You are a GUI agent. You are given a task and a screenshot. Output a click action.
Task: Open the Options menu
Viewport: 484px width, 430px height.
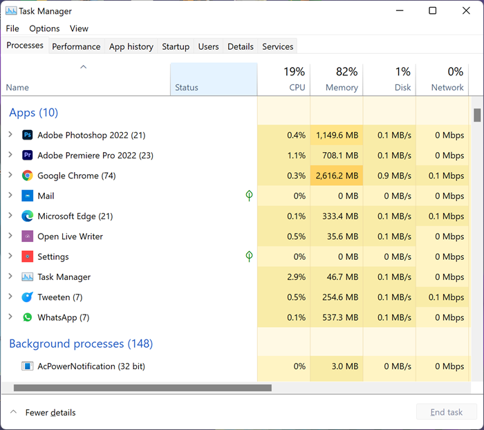pyautogui.click(x=44, y=28)
